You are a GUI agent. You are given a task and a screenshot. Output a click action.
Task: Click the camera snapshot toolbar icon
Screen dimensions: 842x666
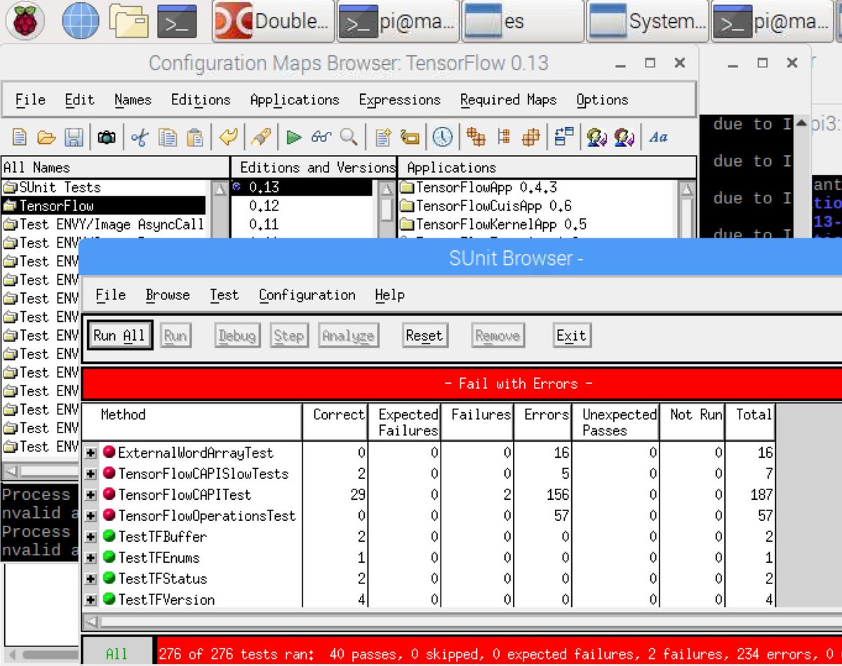pos(107,137)
